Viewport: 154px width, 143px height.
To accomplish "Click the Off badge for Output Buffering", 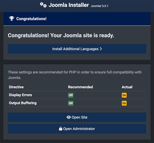I will point(71,103).
